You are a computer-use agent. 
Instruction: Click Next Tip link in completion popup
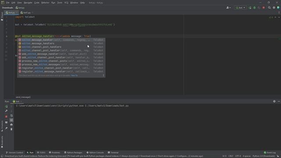coord(74,75)
